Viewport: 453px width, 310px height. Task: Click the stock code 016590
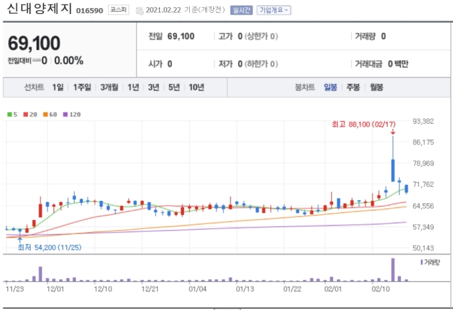coord(89,11)
